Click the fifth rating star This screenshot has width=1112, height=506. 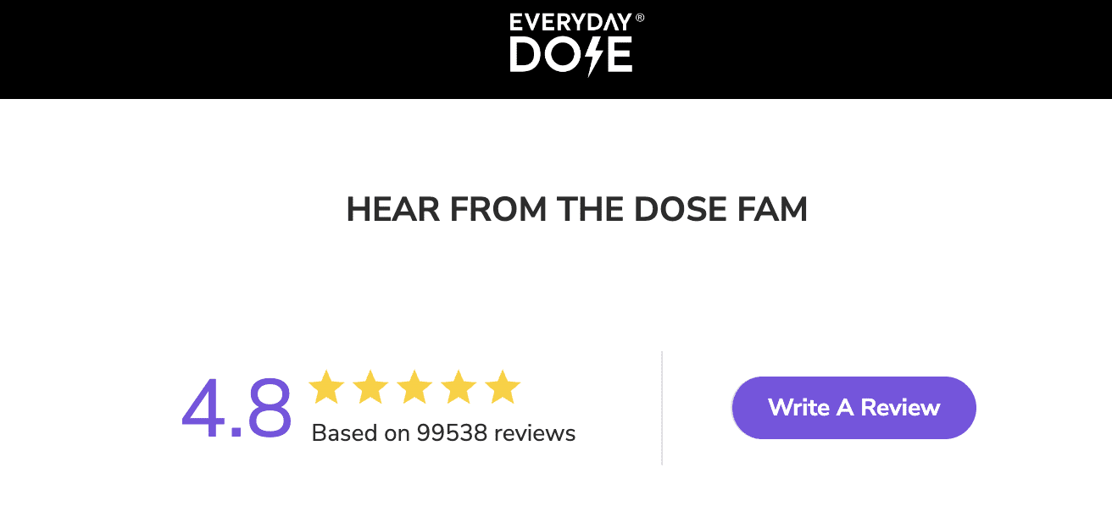click(x=503, y=388)
